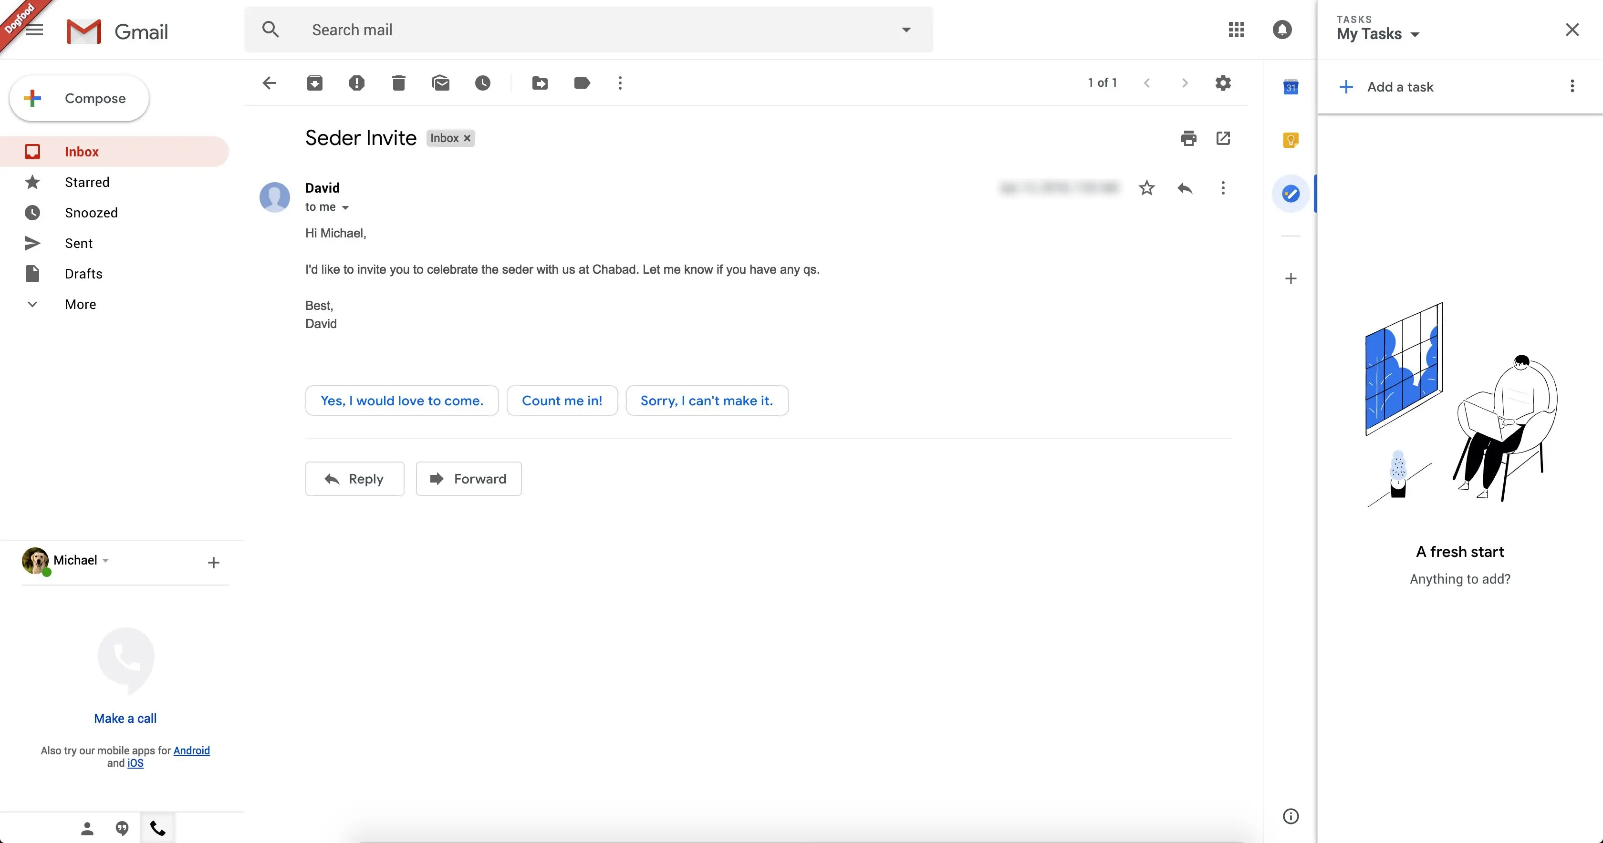
Task: Go to the Sent folder
Action: point(78,243)
